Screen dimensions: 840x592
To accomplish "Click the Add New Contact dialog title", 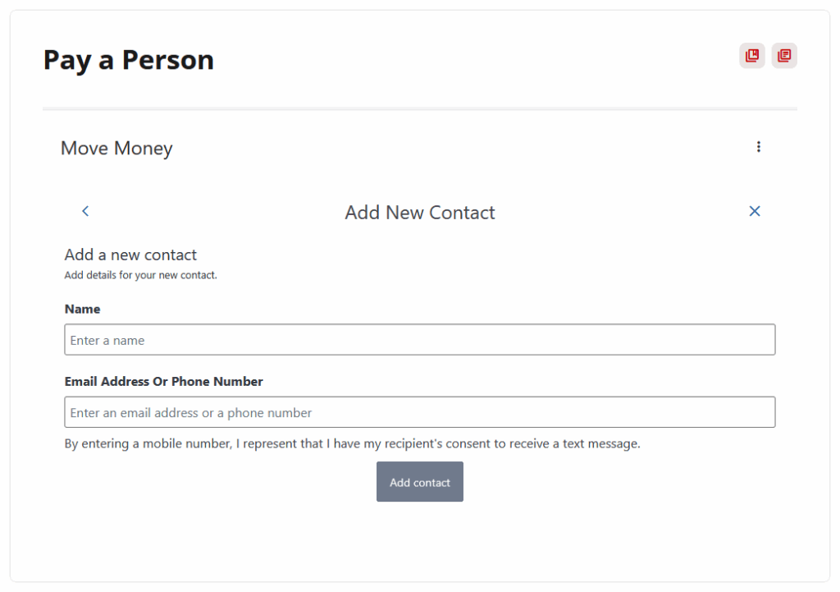I will 420,213.
